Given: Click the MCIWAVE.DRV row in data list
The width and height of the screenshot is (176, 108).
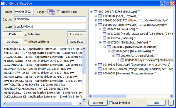Looking at the screenshot, I should (x=40, y=77).
